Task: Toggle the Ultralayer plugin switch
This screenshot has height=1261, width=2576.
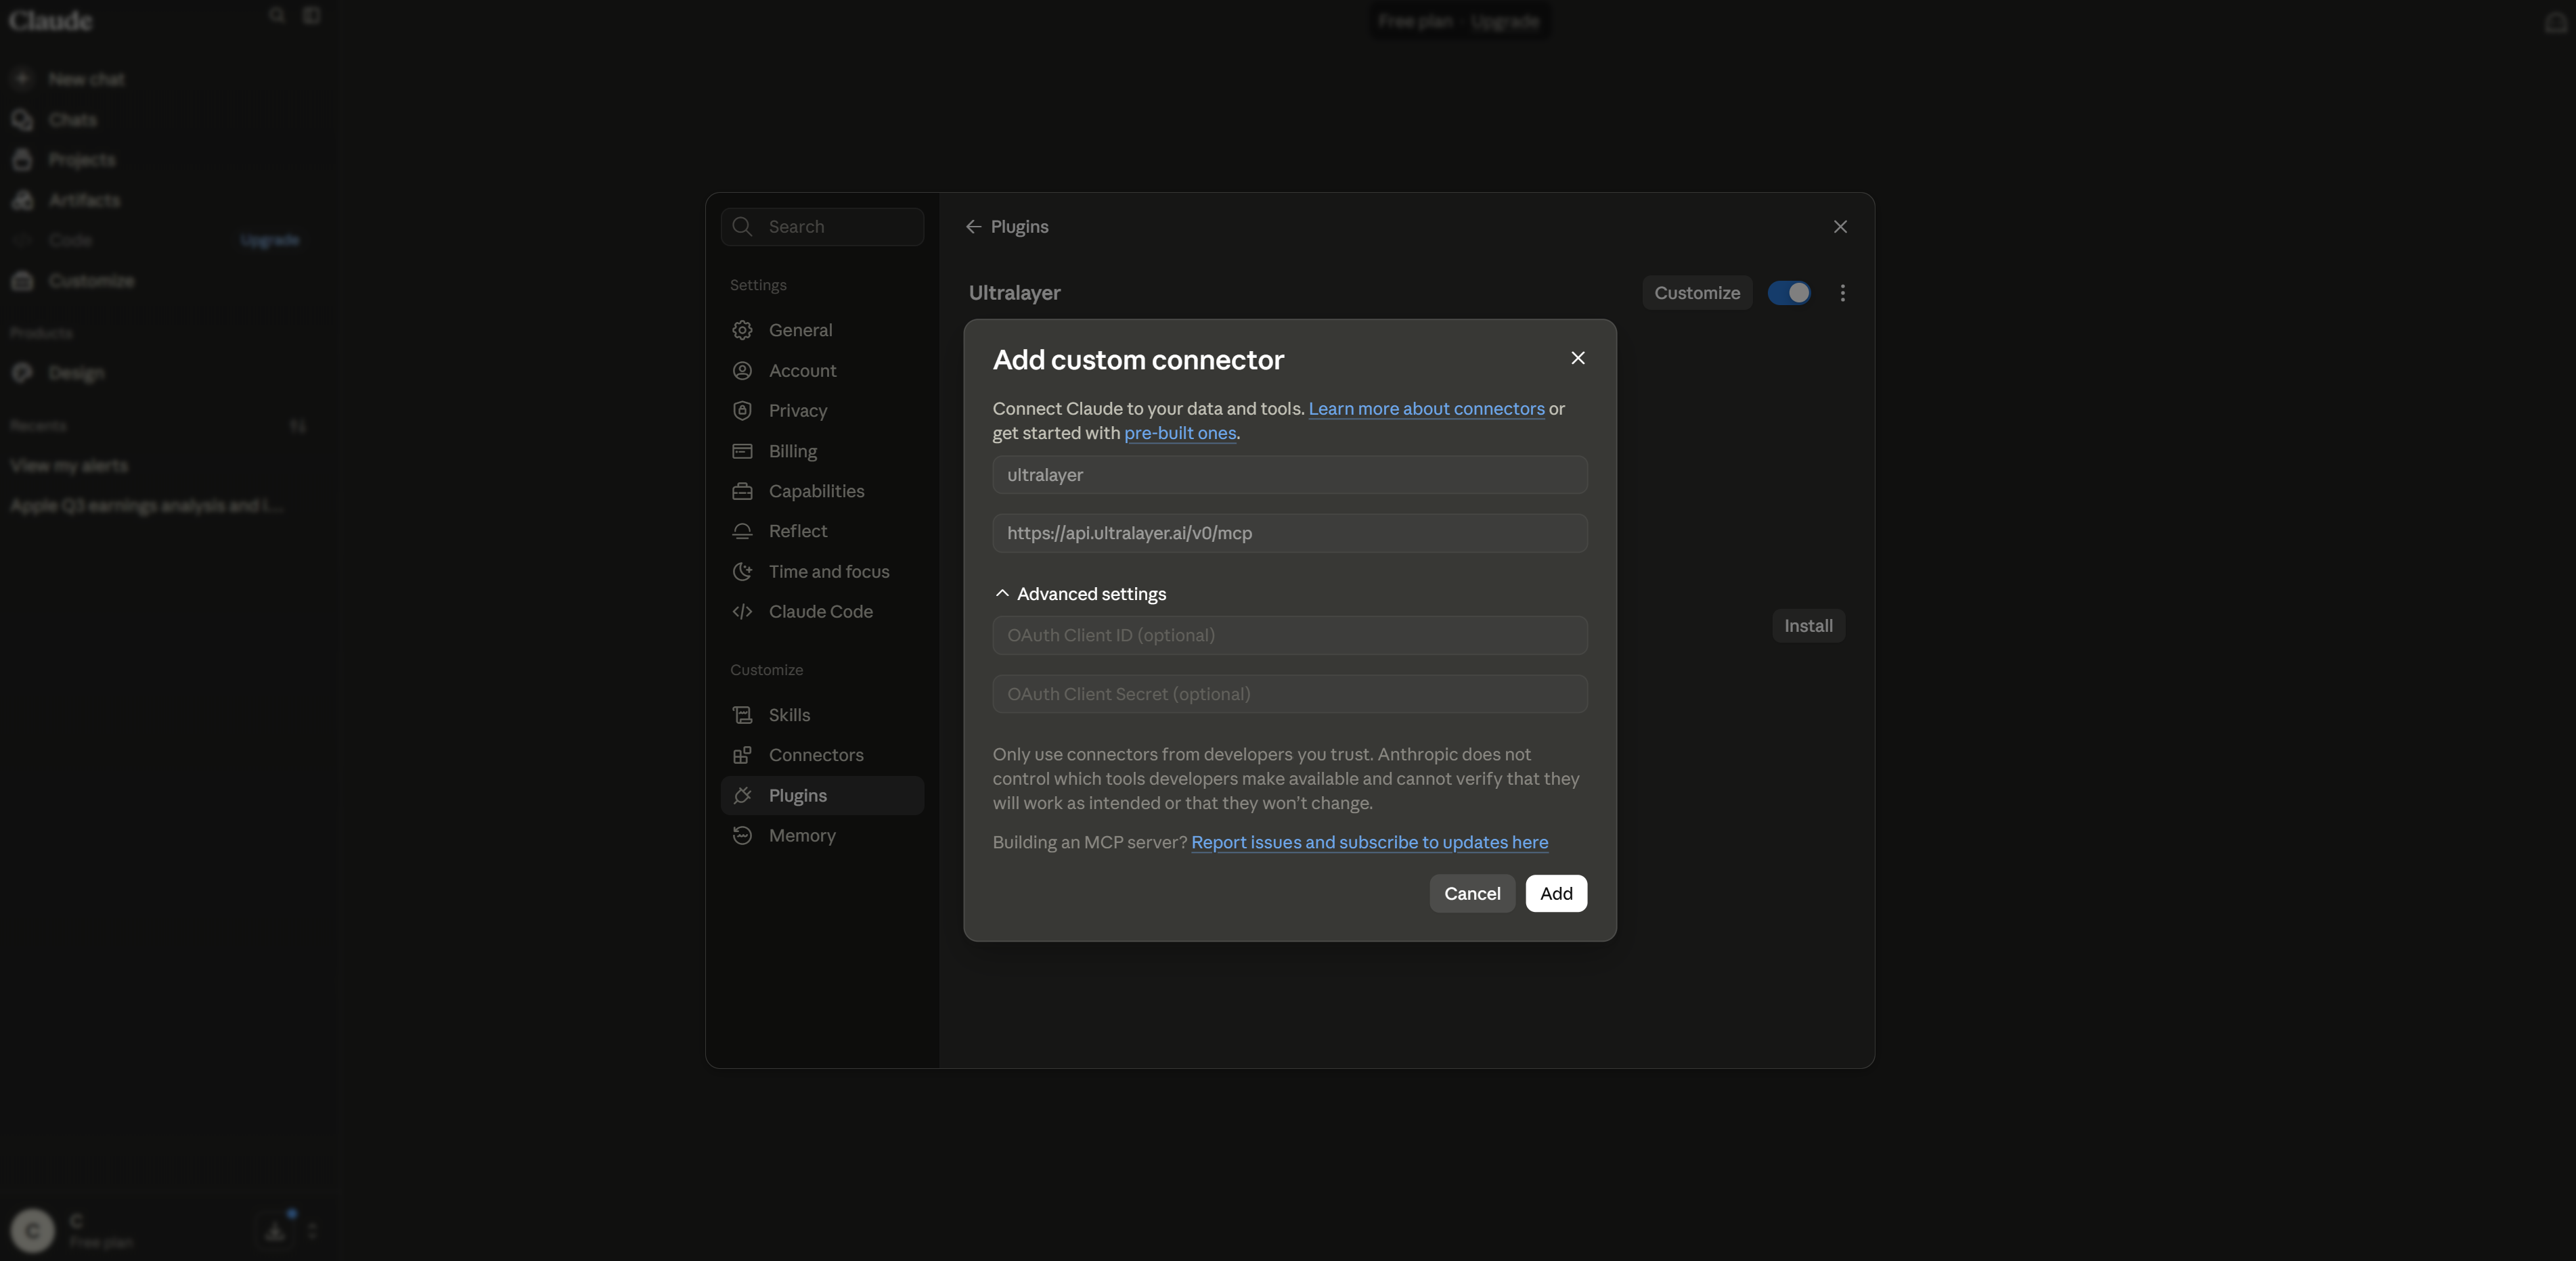Action: coord(1789,293)
